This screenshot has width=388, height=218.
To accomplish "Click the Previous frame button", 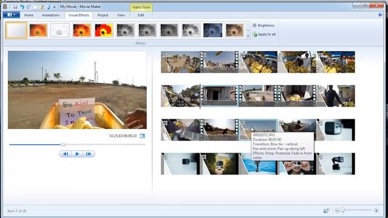I will [x=65, y=154].
